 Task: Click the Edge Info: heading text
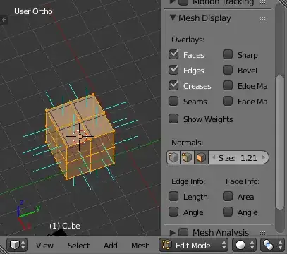(x=188, y=181)
